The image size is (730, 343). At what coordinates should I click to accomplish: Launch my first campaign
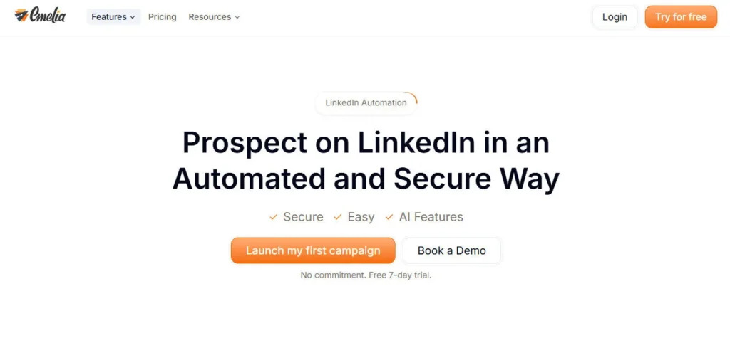pyautogui.click(x=313, y=250)
